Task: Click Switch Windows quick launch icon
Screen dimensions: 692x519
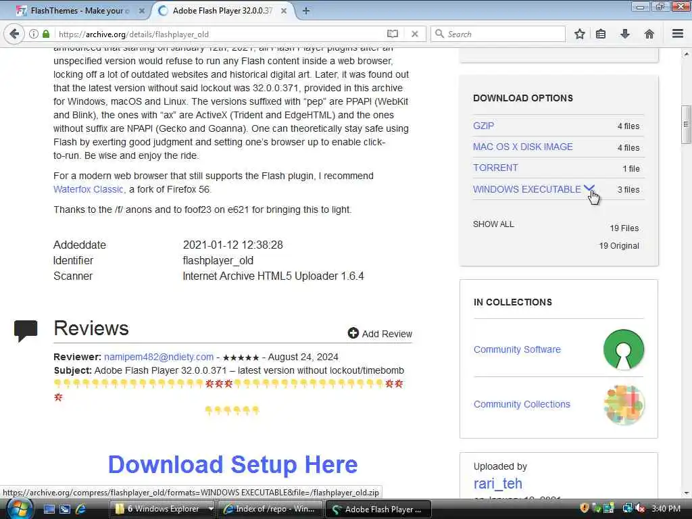Action: (x=65, y=510)
